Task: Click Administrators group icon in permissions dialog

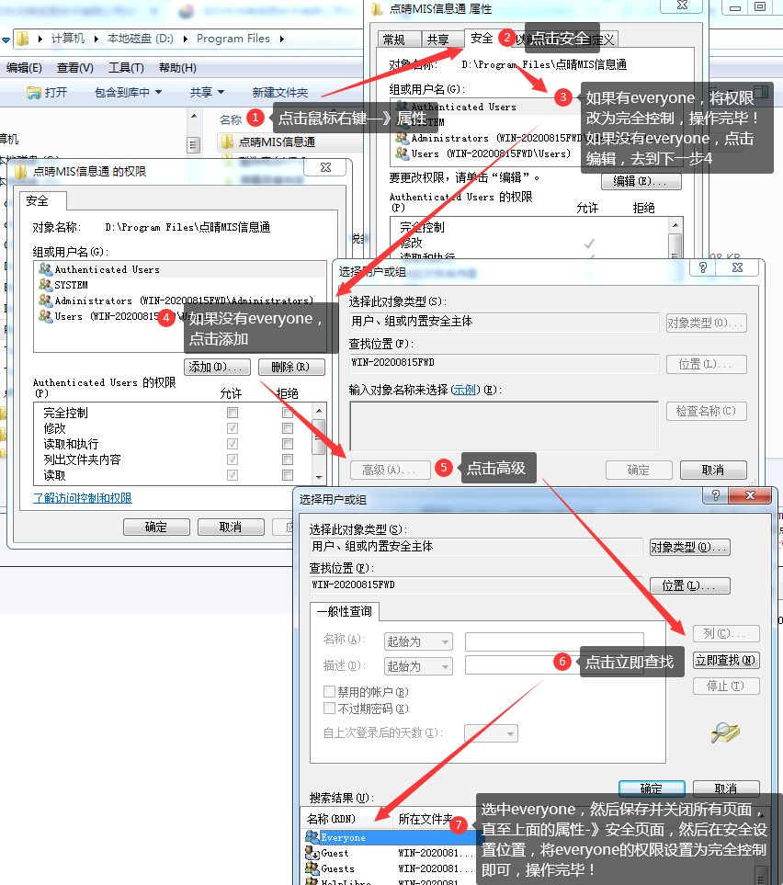Action: tap(46, 301)
